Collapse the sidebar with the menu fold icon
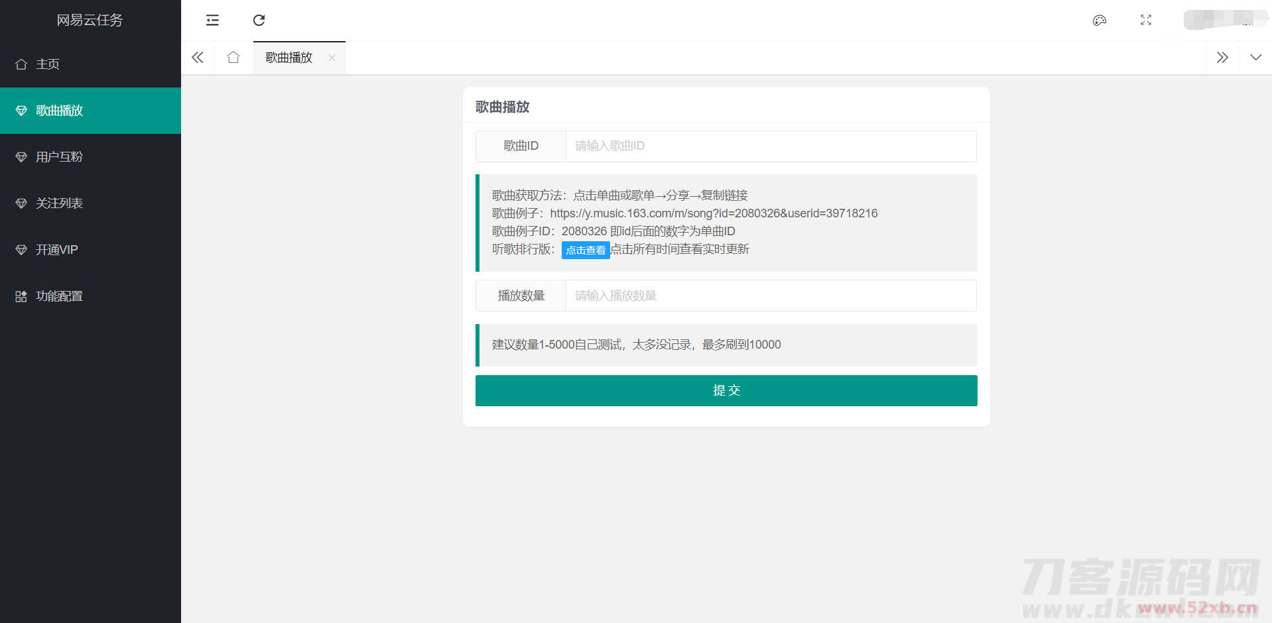Screen dimensions: 1272x623 click(212, 21)
